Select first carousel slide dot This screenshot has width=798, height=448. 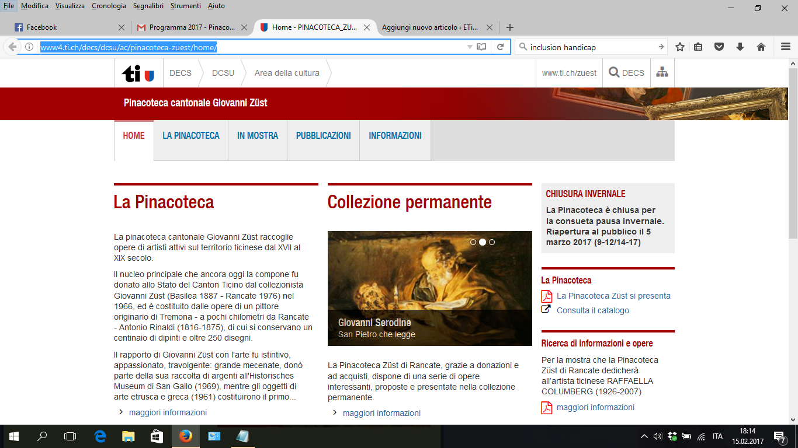coord(473,242)
